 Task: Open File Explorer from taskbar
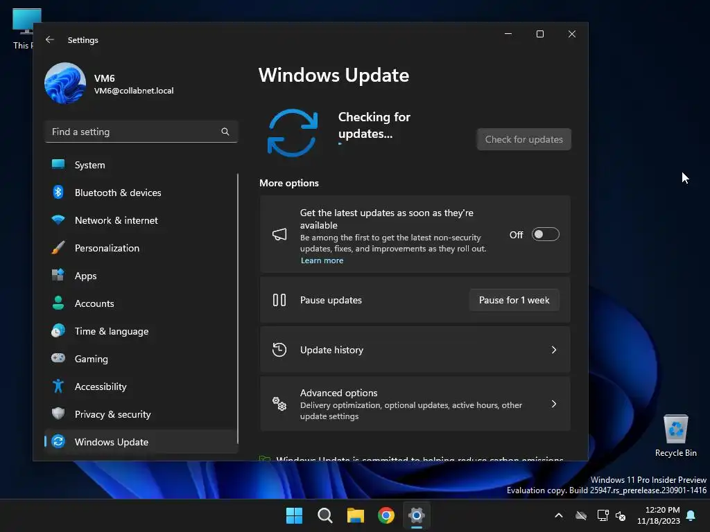click(356, 515)
